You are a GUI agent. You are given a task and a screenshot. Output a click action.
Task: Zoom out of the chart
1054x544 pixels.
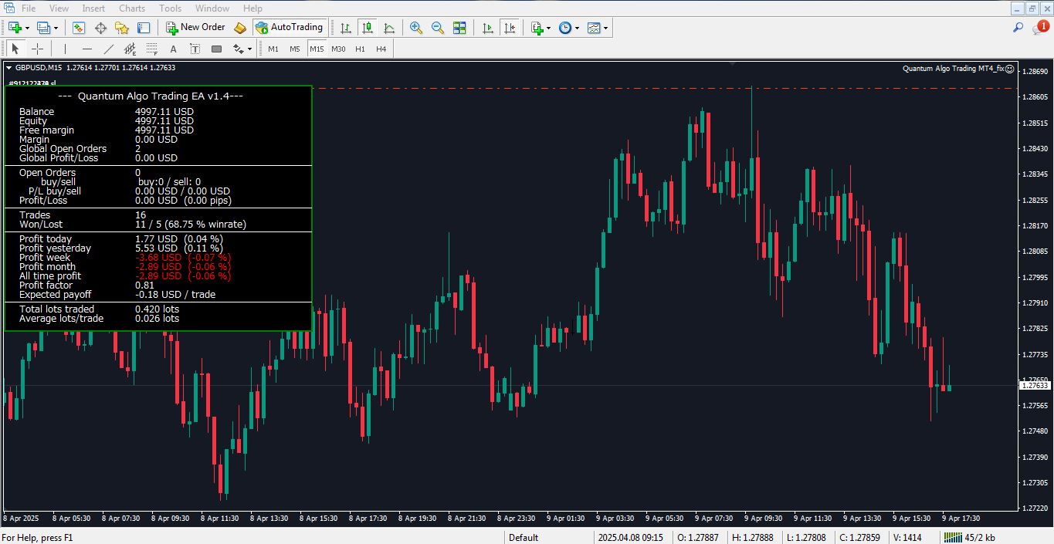[x=438, y=28]
